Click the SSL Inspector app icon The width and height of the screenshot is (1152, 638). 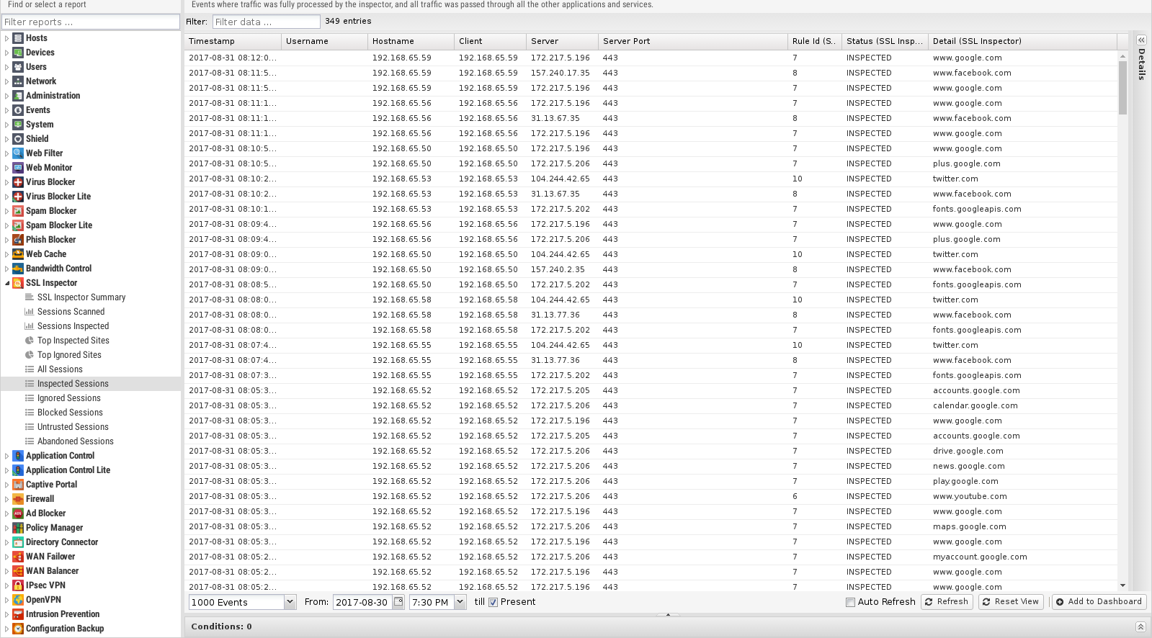(x=18, y=283)
